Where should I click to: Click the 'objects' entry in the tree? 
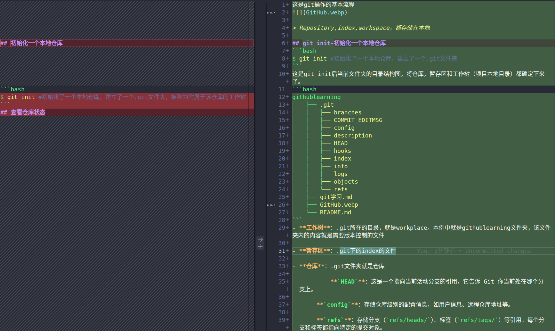[x=346, y=182]
